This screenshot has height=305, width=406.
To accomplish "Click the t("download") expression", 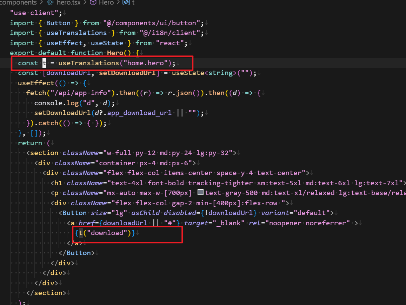I will coord(105,233).
